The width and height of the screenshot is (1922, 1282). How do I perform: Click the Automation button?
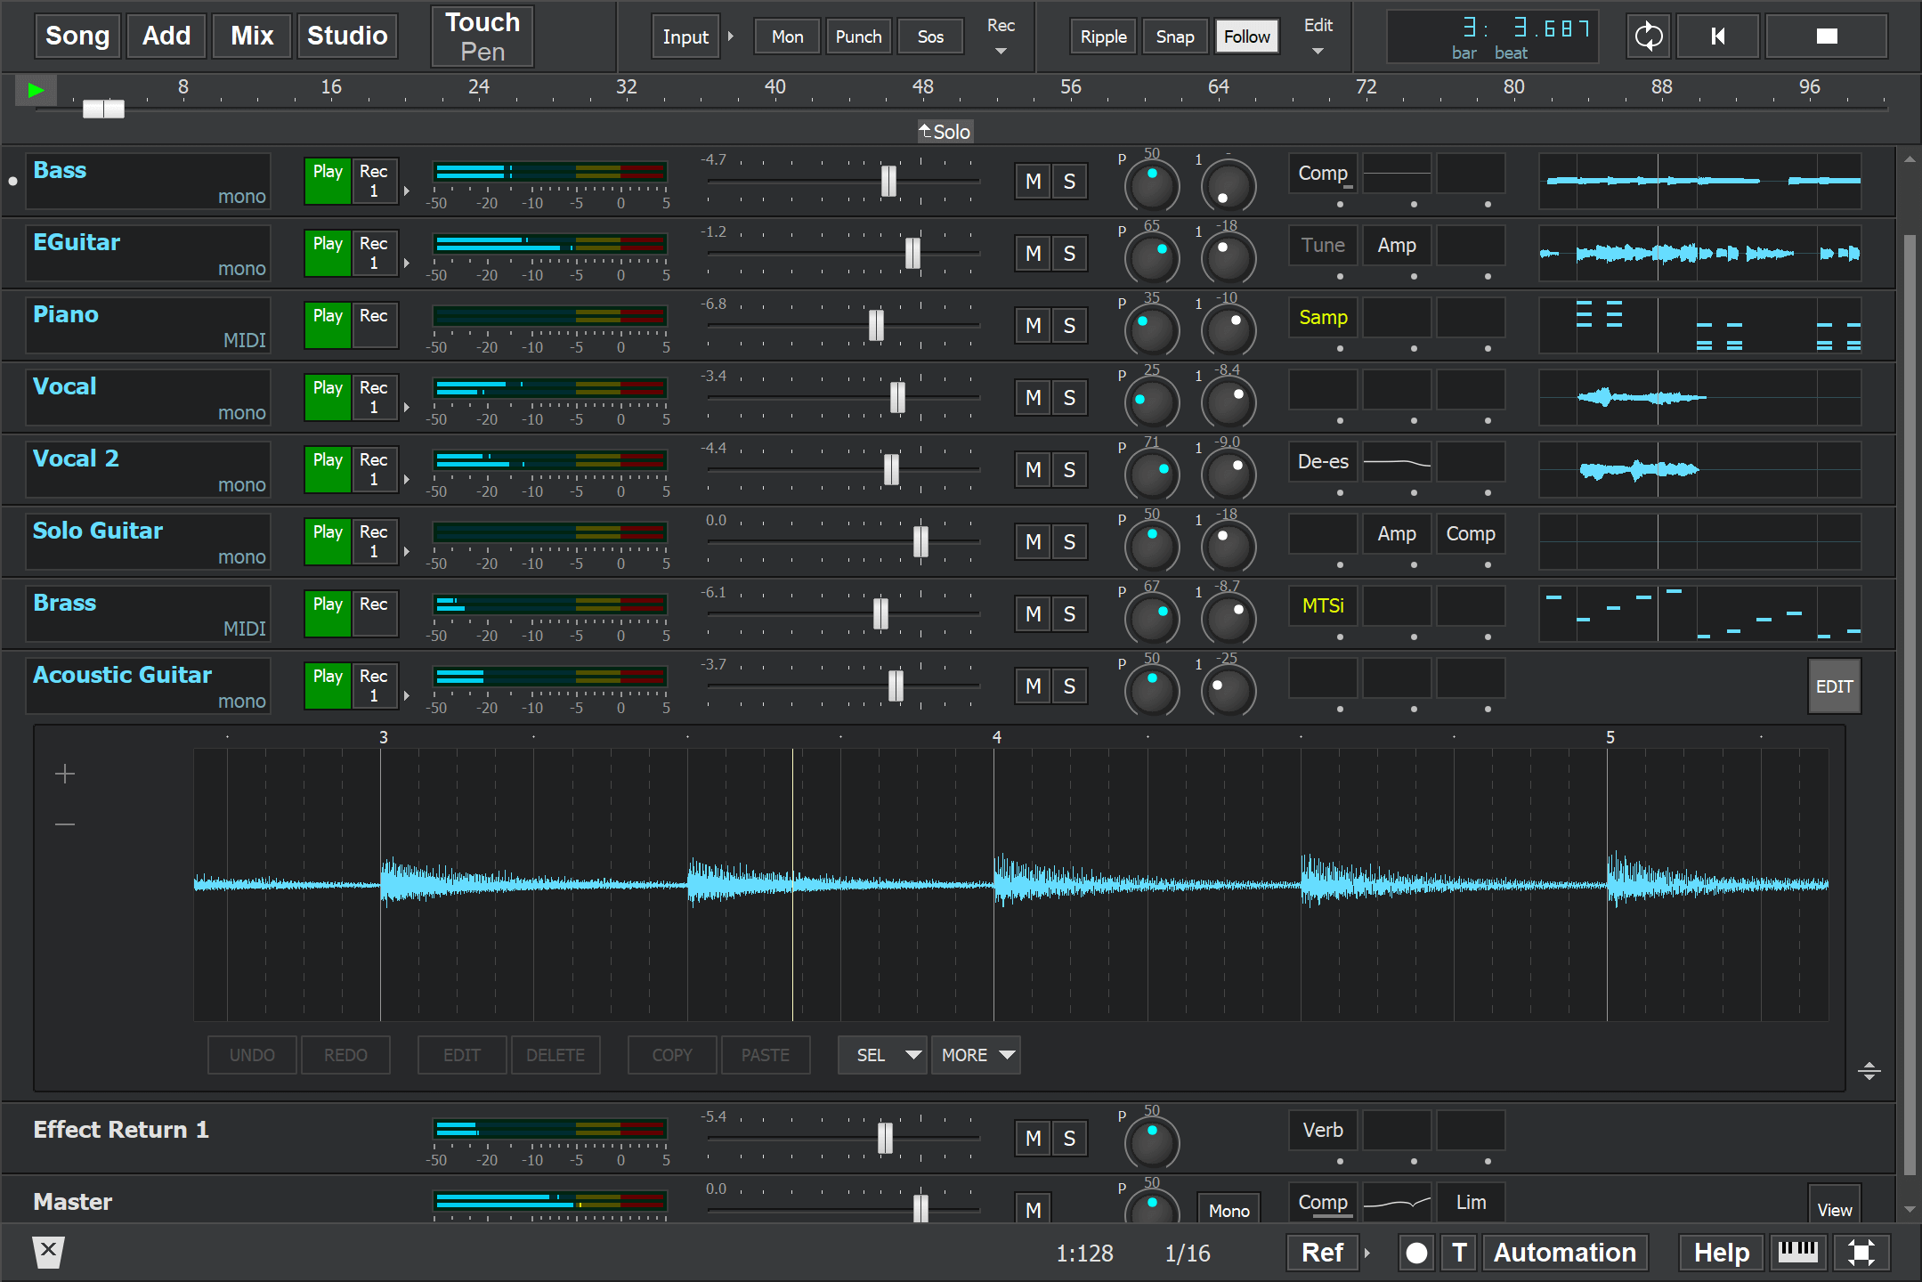pos(1564,1253)
